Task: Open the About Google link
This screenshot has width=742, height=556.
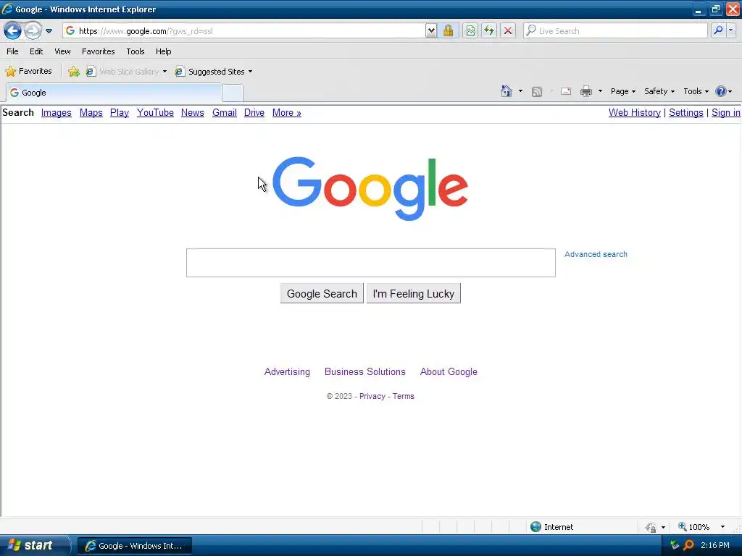Action: tap(449, 371)
